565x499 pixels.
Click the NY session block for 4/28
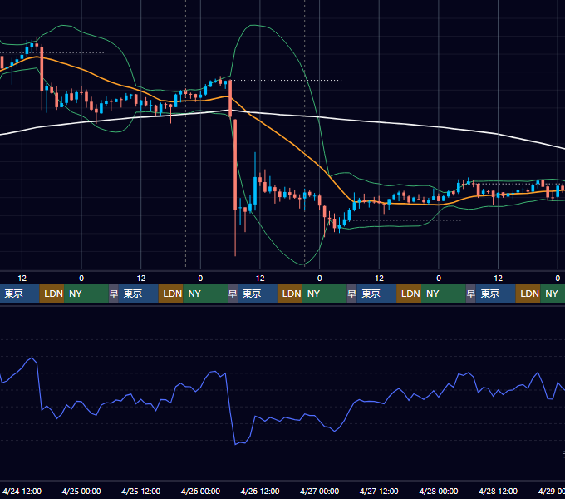(553, 294)
